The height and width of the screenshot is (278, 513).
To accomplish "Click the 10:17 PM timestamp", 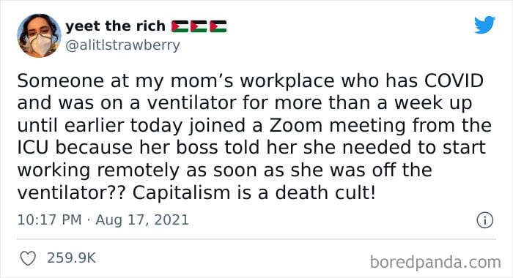I will click(49, 219).
